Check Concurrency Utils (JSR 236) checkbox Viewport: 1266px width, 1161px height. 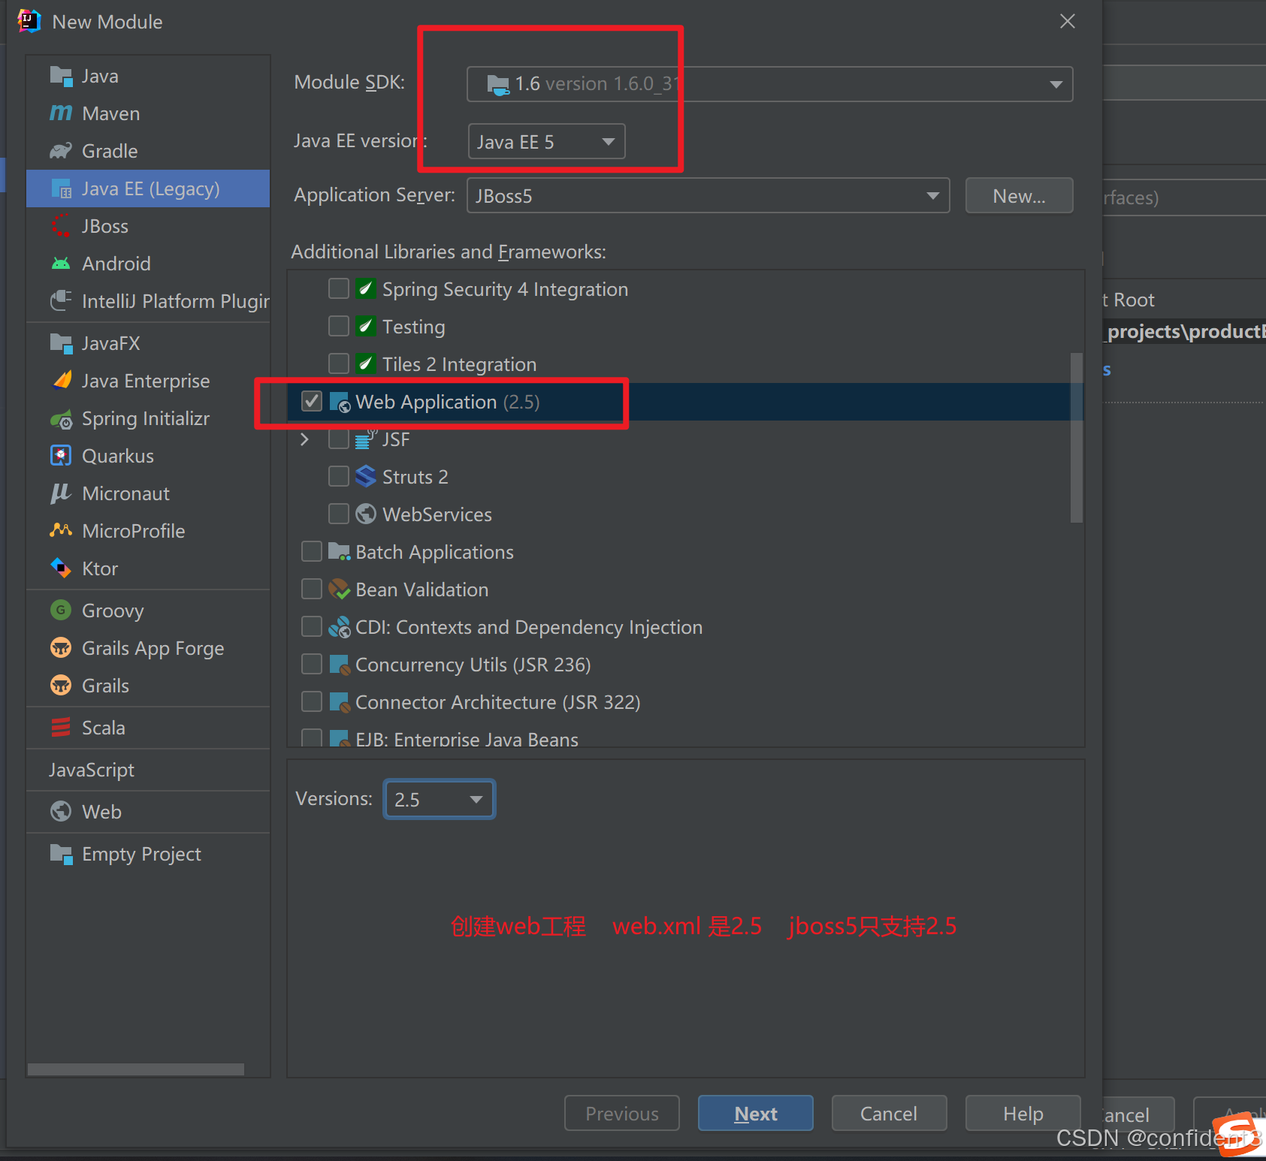pyautogui.click(x=312, y=665)
